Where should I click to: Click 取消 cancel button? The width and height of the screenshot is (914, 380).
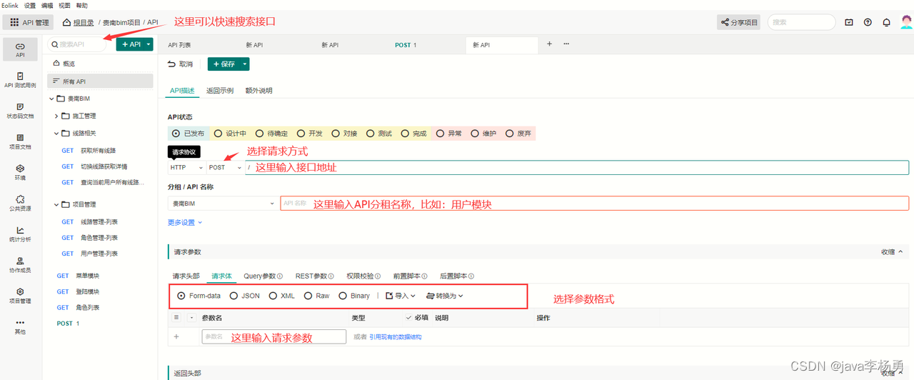(x=180, y=64)
